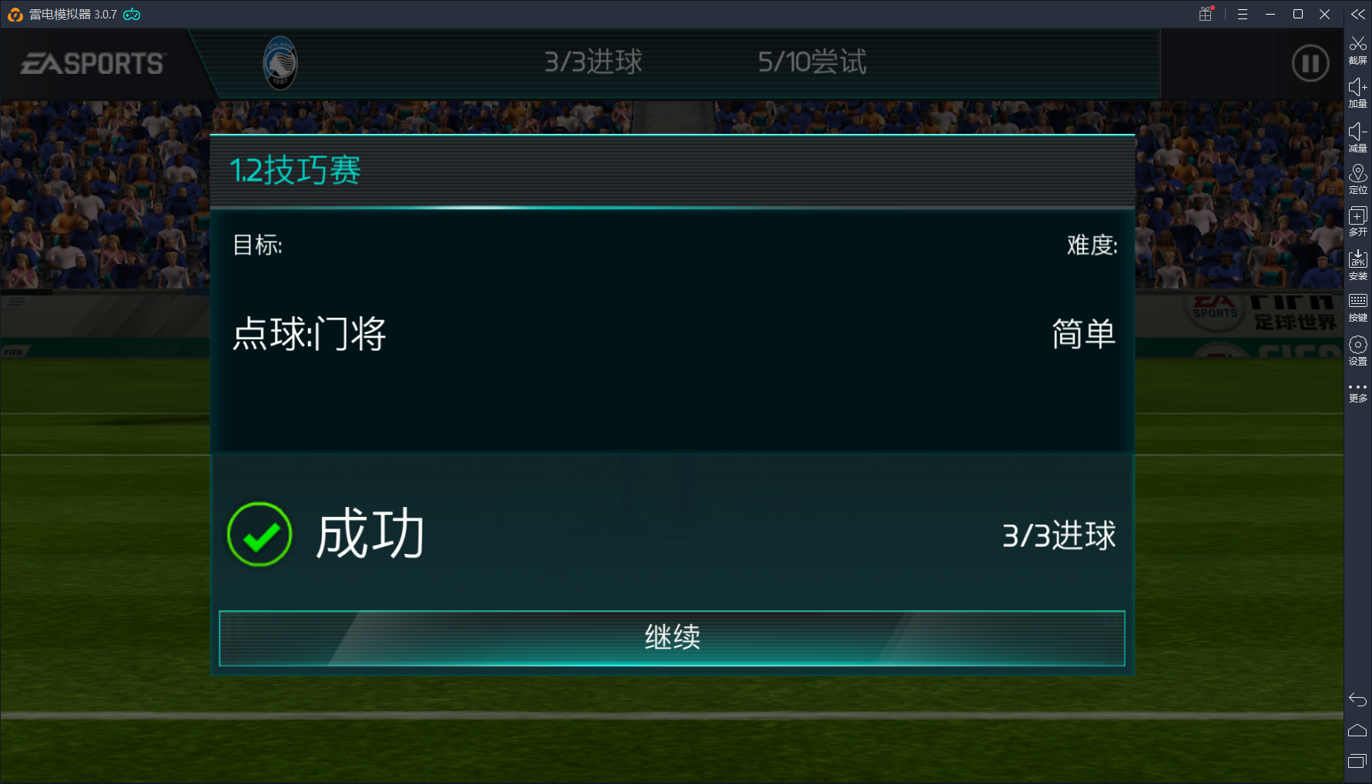Open the emulator hamburger menu
This screenshot has height=784, width=1372.
(1243, 15)
